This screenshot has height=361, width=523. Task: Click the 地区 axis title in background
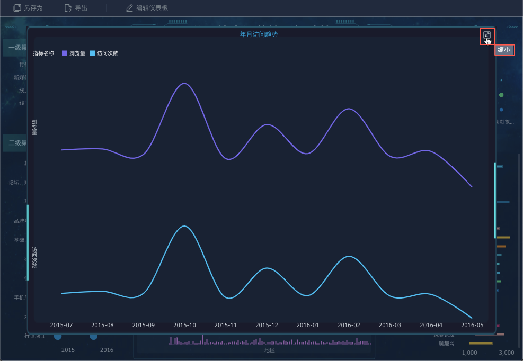coord(270,350)
